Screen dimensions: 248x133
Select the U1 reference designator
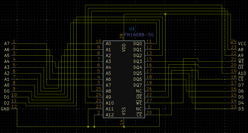132,29
